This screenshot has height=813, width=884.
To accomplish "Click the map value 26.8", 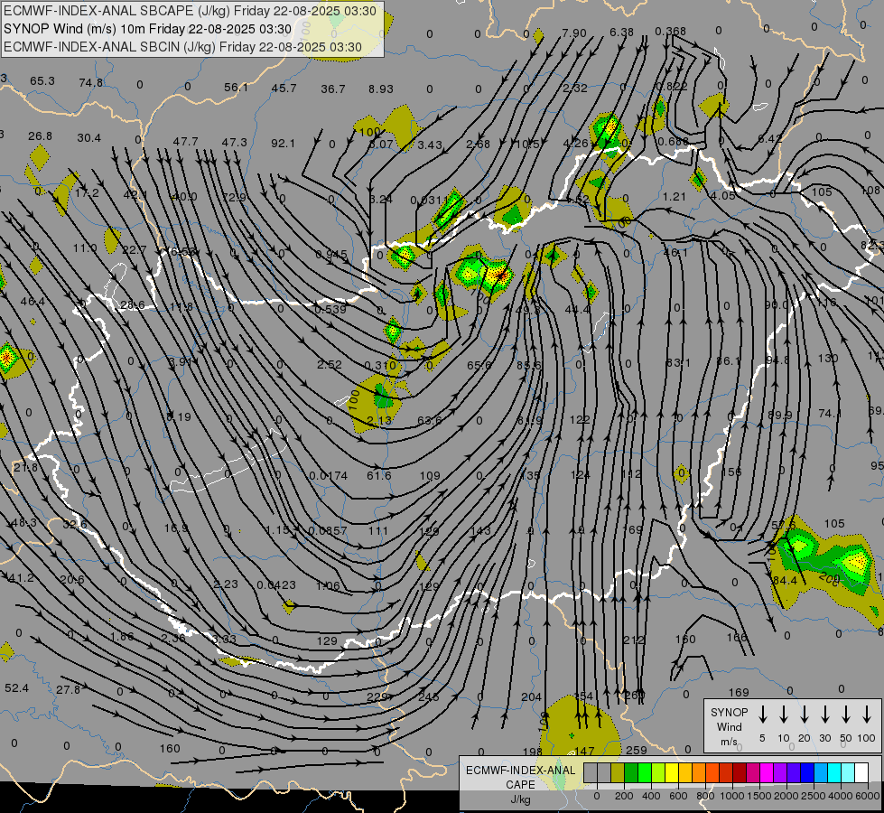I will [x=40, y=136].
